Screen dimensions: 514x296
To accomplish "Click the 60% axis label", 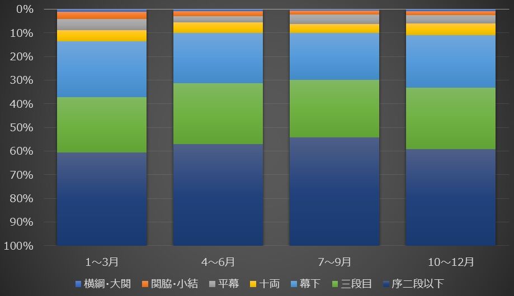I will [22, 151].
